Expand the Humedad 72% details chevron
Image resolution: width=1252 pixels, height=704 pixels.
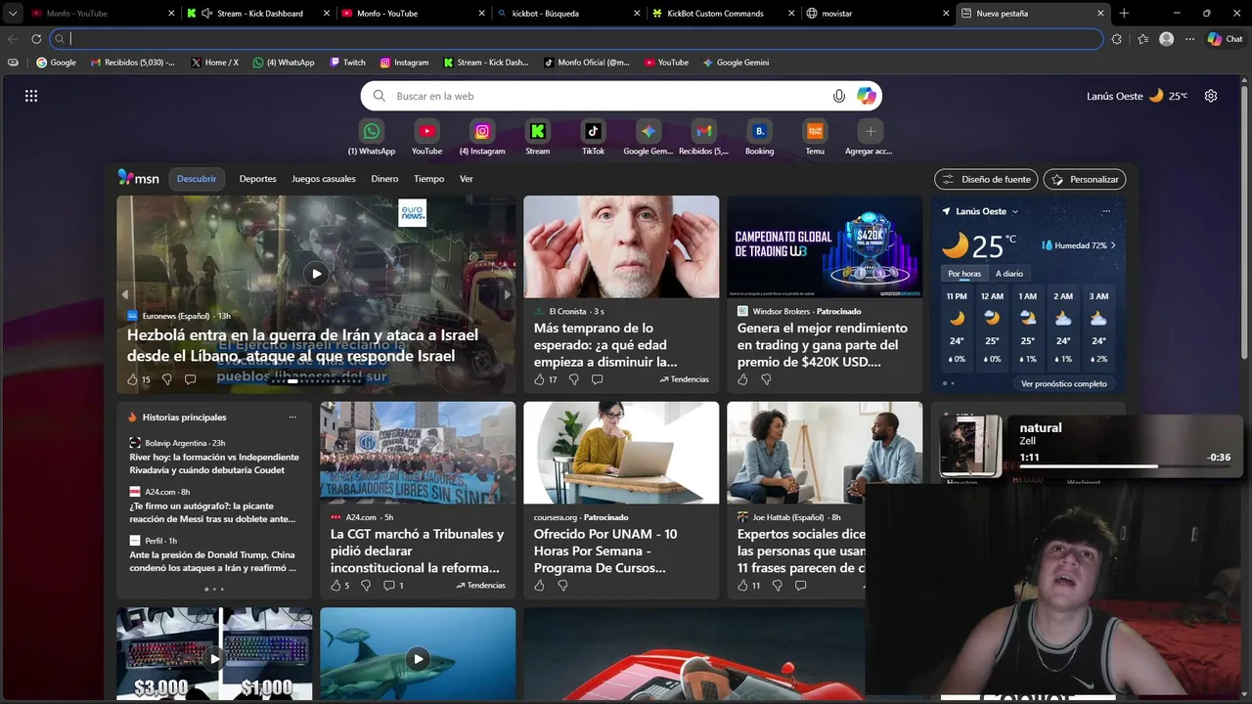click(x=1113, y=245)
